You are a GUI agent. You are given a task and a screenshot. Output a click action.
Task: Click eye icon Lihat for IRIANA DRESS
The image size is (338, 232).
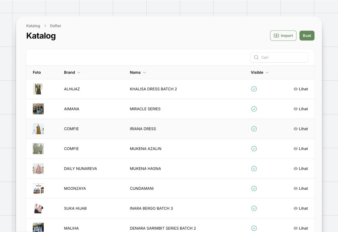pos(301,129)
